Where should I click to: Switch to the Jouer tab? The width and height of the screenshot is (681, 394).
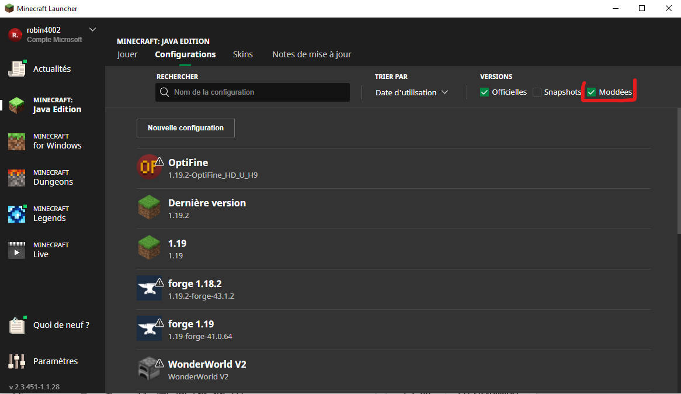pyautogui.click(x=127, y=54)
